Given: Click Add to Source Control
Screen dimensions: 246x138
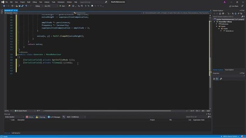Looking at the screenshot, I should point(230,136).
